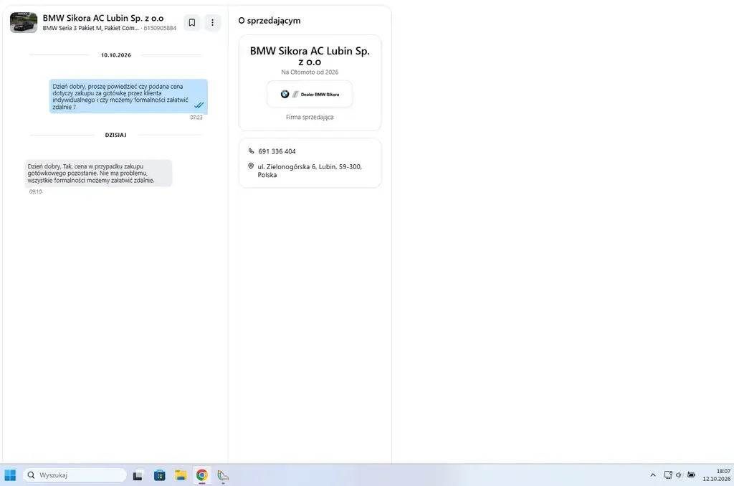Open Task View on the taskbar
734x486 pixels.
click(x=138, y=475)
